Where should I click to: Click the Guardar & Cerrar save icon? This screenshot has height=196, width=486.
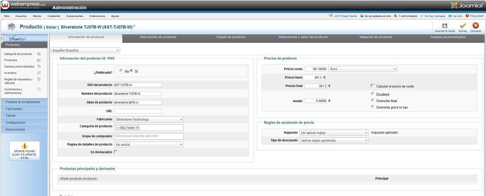tap(444, 26)
